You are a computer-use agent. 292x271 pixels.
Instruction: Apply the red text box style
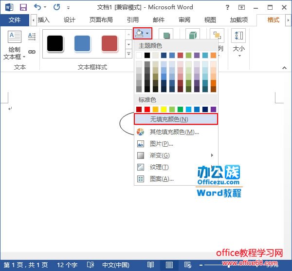tap(109, 43)
